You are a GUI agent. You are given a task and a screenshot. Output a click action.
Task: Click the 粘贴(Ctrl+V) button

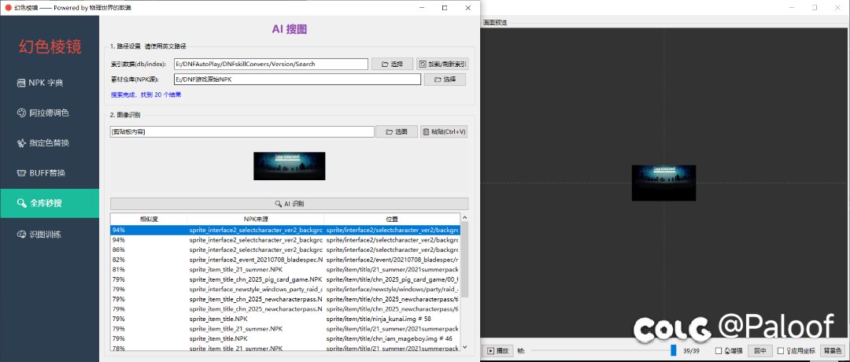pyautogui.click(x=444, y=131)
